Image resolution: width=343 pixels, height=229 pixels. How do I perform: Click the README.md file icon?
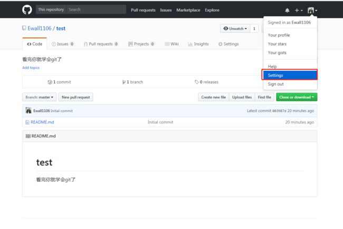tap(27, 122)
